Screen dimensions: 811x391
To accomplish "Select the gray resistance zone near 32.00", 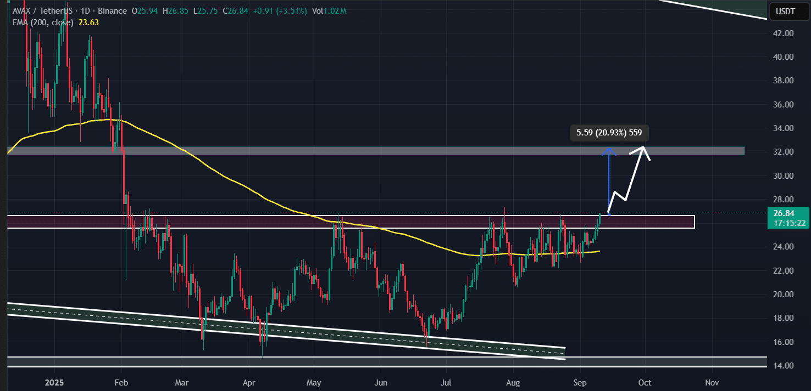I will pyautogui.click(x=357, y=151).
